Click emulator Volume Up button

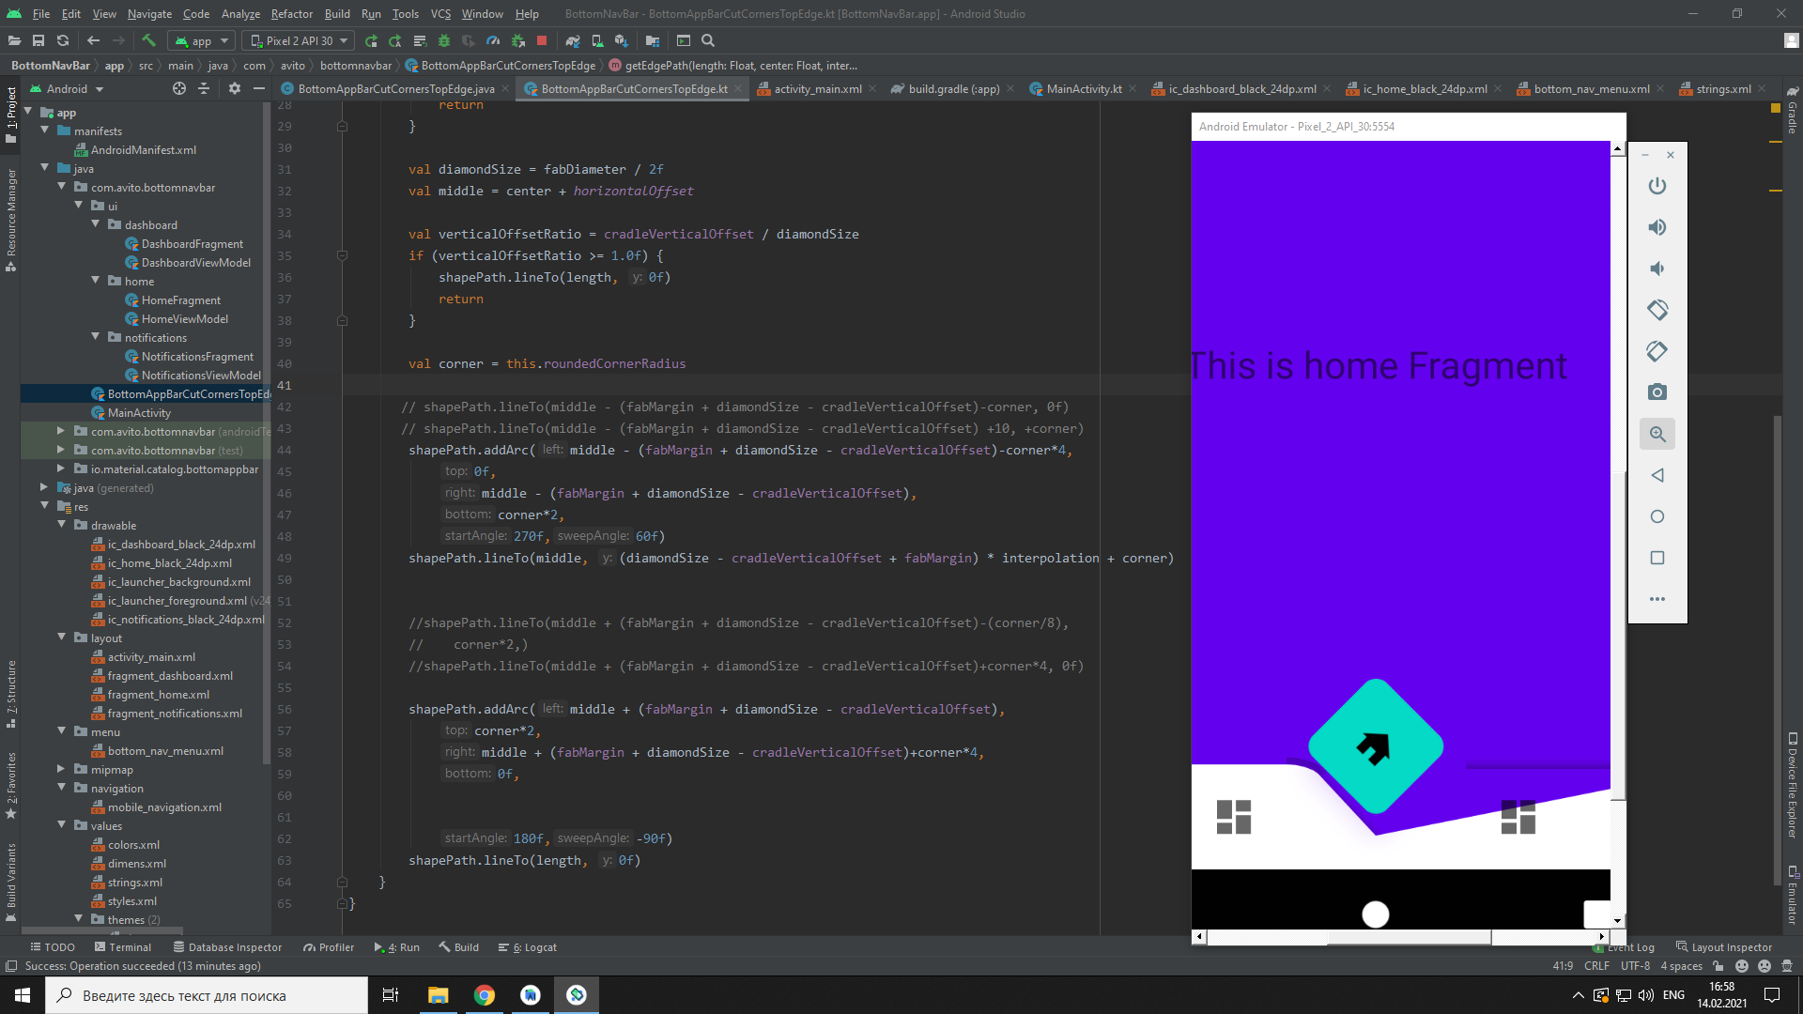[1657, 227]
